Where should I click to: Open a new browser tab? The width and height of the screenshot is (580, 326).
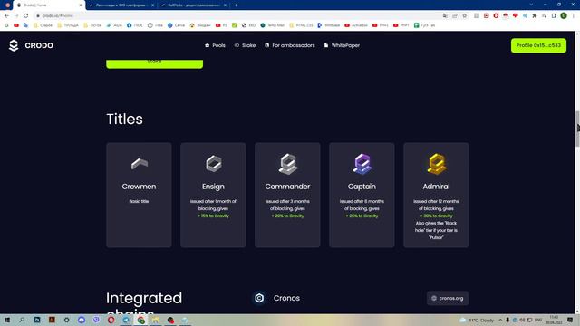click(x=237, y=5)
